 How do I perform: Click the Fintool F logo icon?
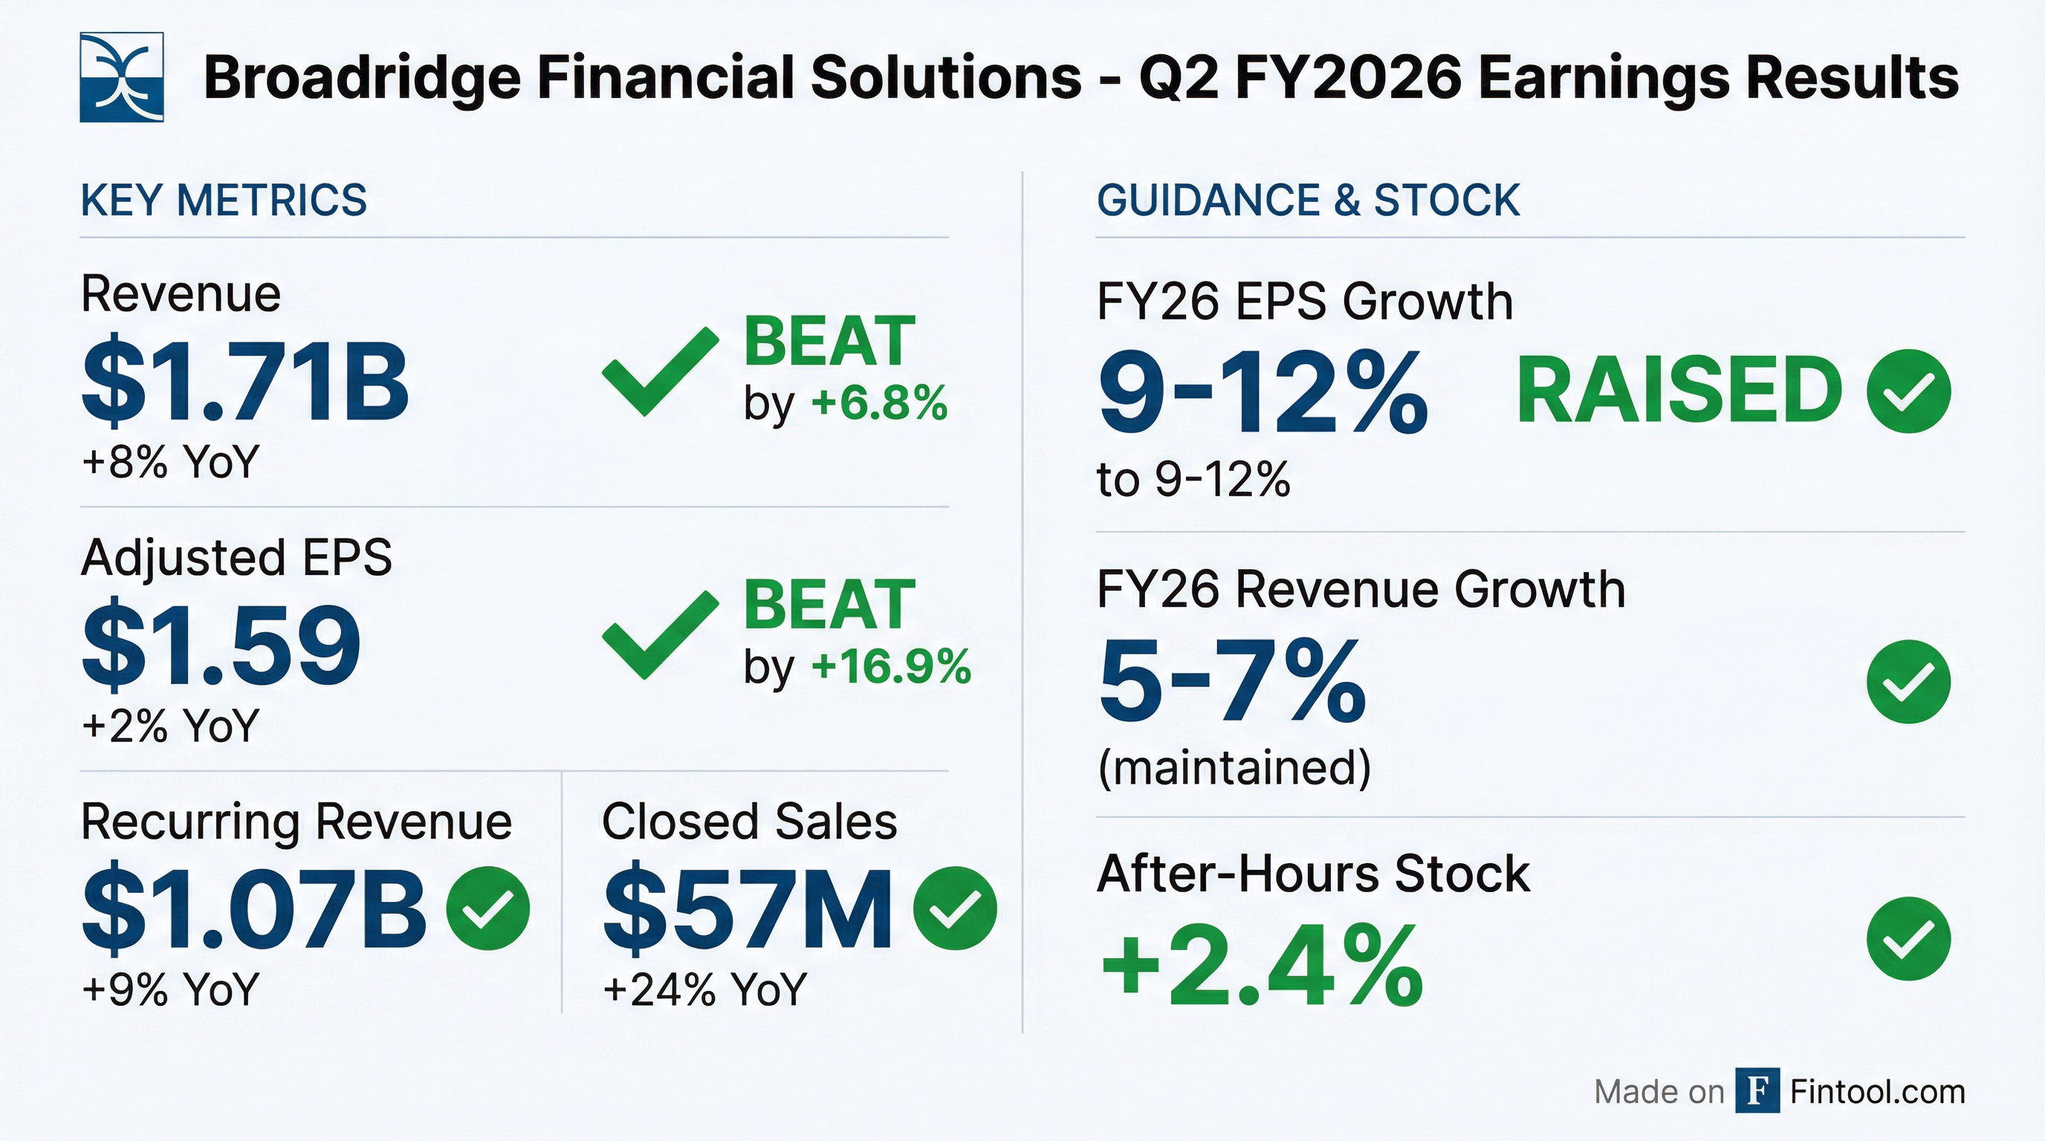(x=1757, y=1091)
